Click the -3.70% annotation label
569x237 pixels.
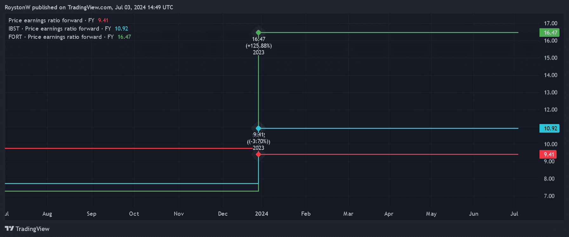(x=259, y=142)
